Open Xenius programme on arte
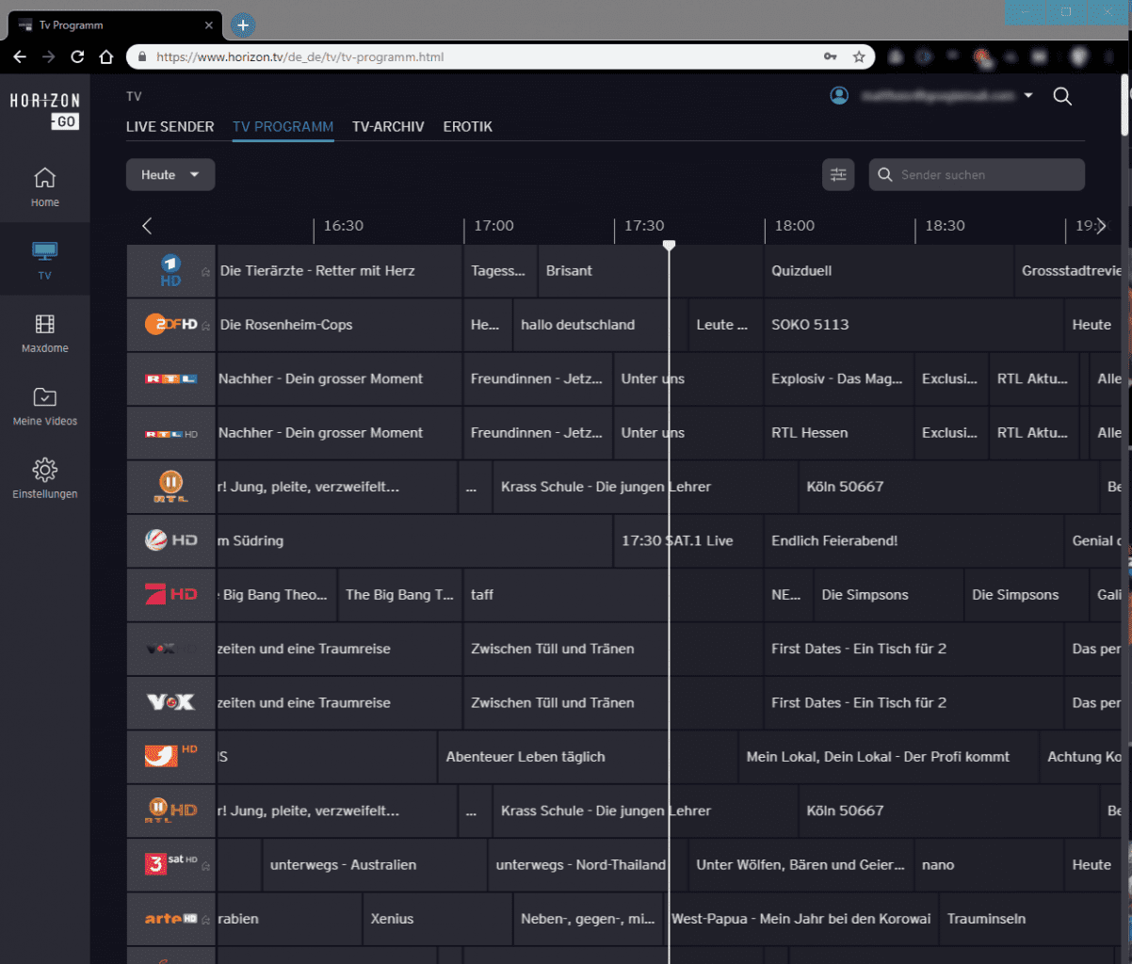This screenshot has height=964, width=1132. click(438, 918)
